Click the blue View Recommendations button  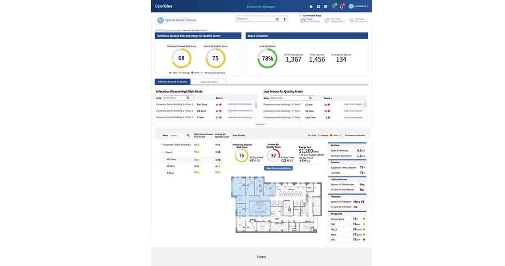[278, 168]
